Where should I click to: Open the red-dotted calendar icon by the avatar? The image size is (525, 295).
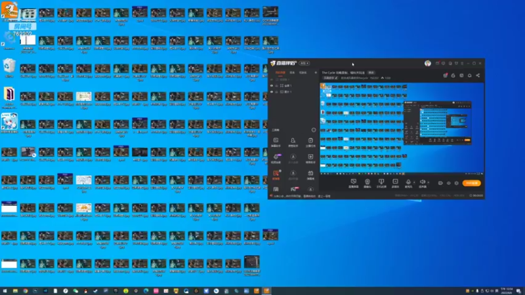click(437, 63)
